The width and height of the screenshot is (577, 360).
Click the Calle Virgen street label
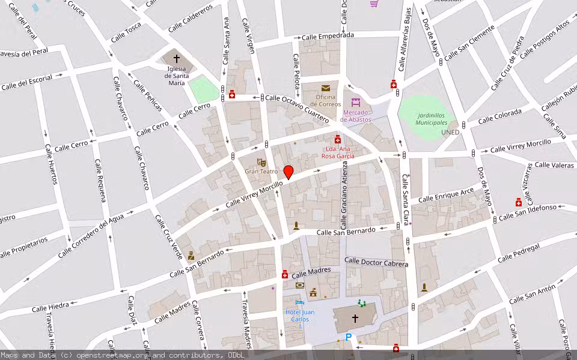pos(248,36)
